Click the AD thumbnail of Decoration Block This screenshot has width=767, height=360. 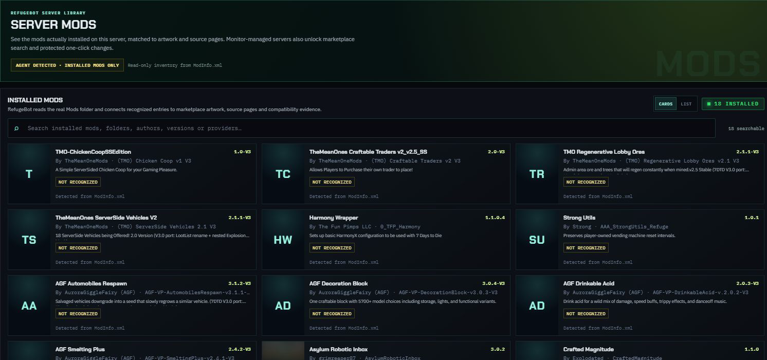point(283,305)
